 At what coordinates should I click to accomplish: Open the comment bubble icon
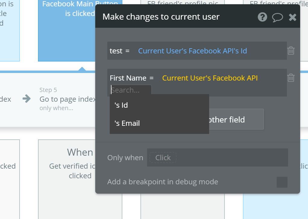click(277, 17)
